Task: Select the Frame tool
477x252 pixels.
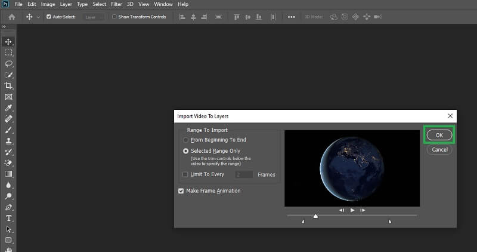Action: click(8, 97)
